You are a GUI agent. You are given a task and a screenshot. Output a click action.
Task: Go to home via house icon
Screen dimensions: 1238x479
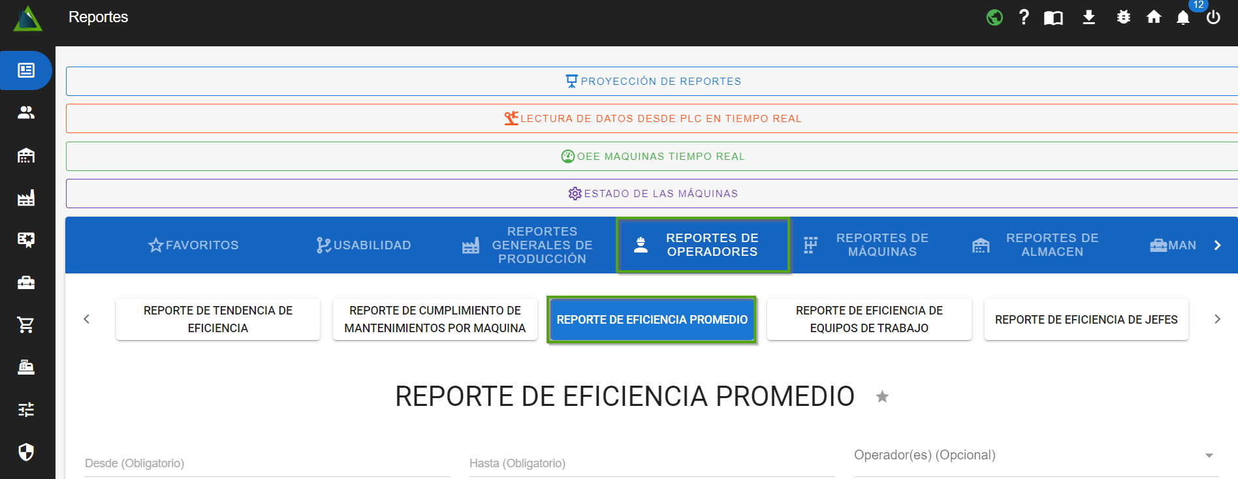click(x=1154, y=18)
